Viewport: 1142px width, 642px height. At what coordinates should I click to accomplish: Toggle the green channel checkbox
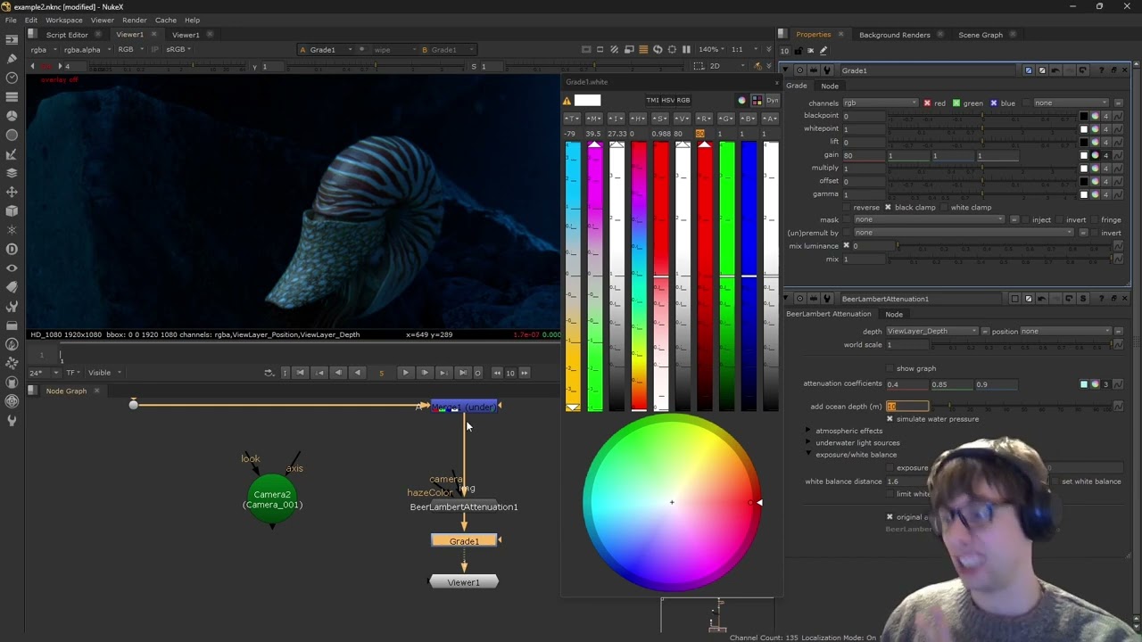[956, 103]
